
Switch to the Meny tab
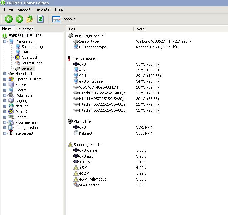[x=6, y=28]
